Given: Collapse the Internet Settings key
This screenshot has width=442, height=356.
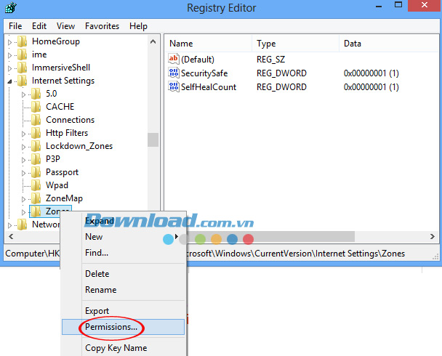Looking at the screenshot, I should click(10, 81).
